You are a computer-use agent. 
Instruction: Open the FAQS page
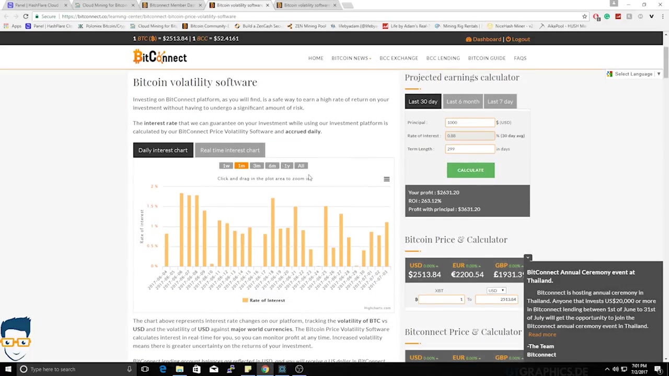(520, 58)
